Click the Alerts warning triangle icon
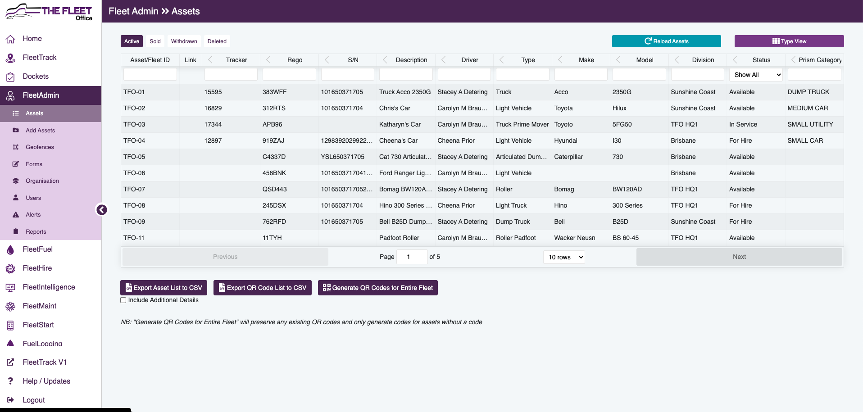Viewport: 863px width, 412px height. tap(16, 215)
